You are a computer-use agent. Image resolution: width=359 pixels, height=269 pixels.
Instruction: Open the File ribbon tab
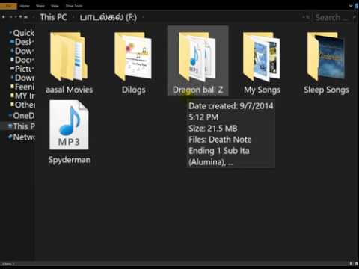(x=8, y=6)
